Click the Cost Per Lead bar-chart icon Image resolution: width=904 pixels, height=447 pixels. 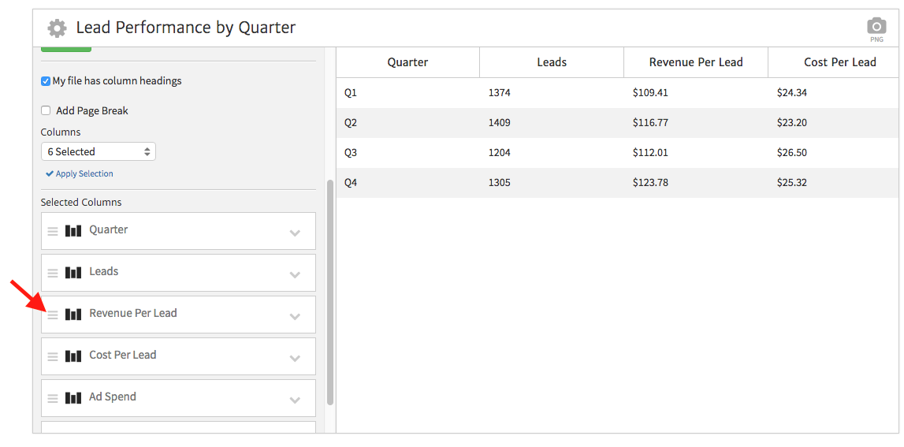pos(73,356)
